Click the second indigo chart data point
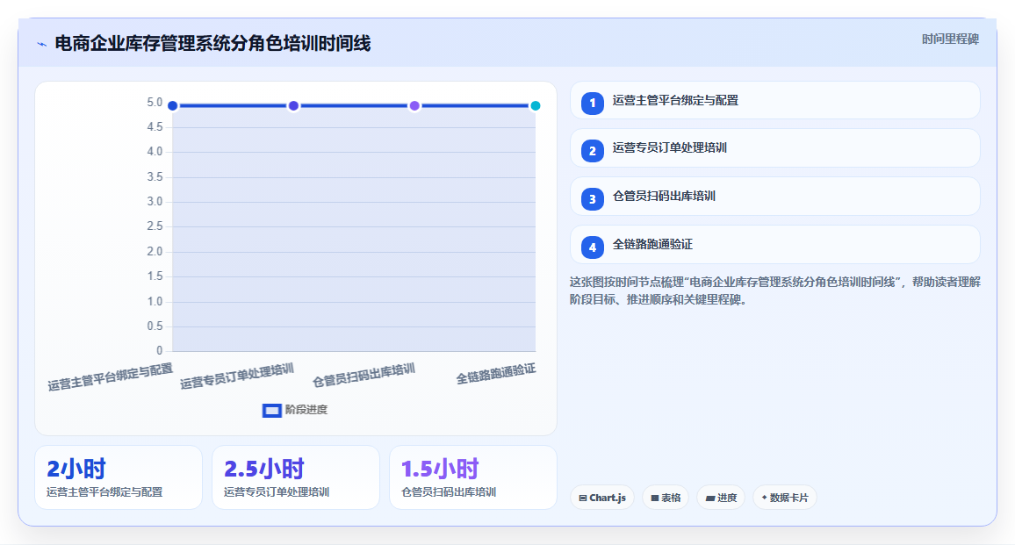Image resolution: width=1015 pixels, height=545 pixels. [x=293, y=105]
